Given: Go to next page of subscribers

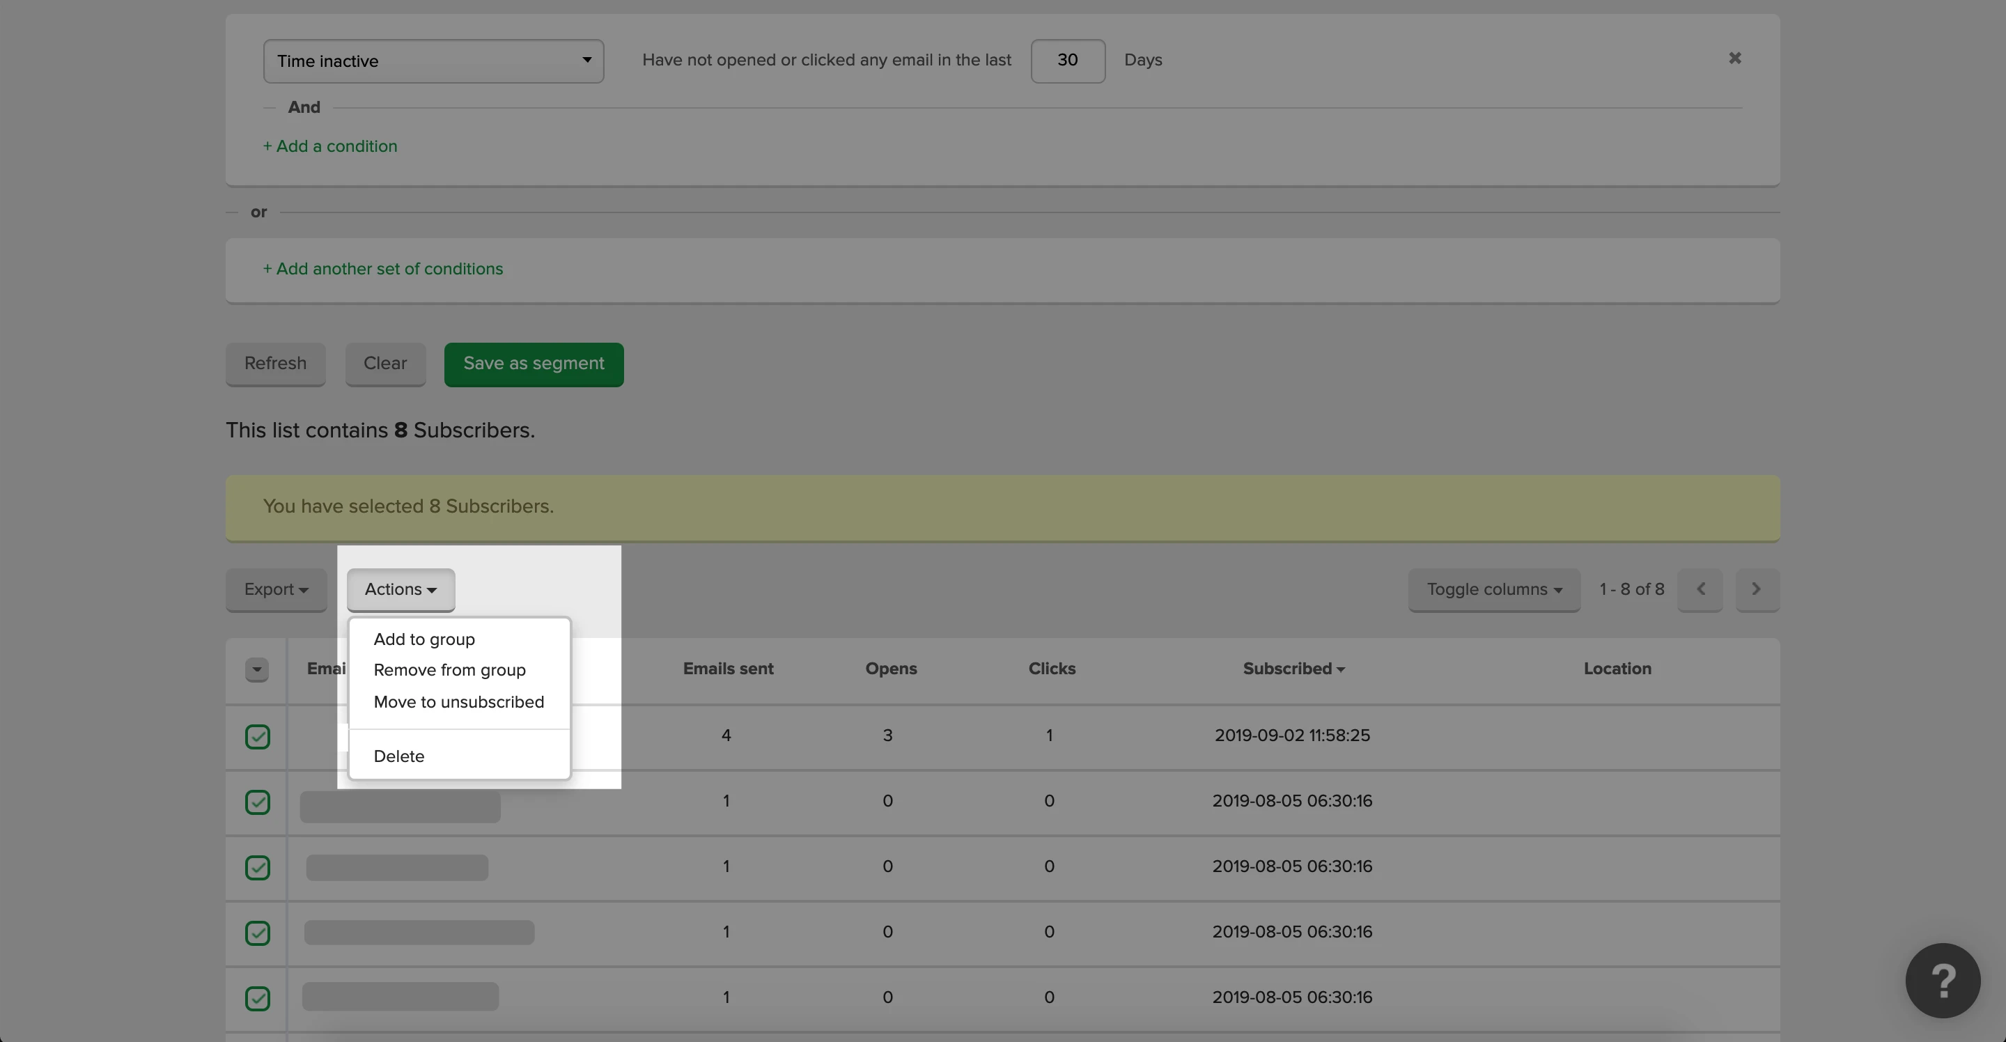Looking at the screenshot, I should [x=1757, y=589].
